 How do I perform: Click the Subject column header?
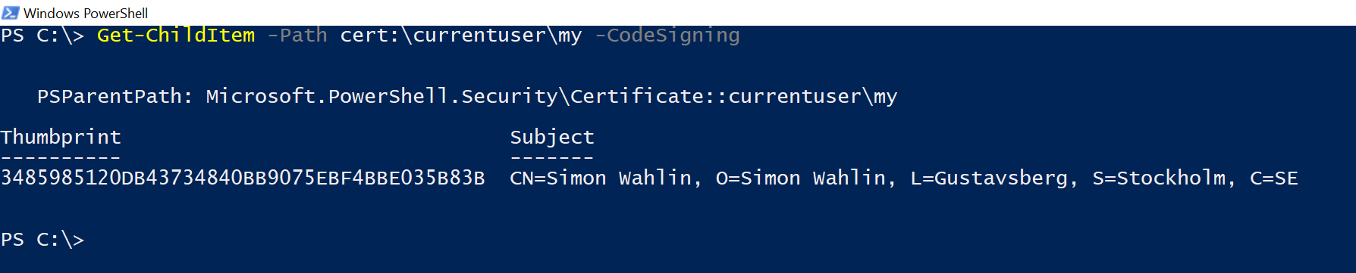552,138
